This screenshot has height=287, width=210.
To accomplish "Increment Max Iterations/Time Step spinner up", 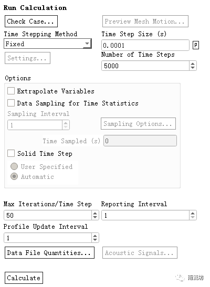I will click(95, 213).
